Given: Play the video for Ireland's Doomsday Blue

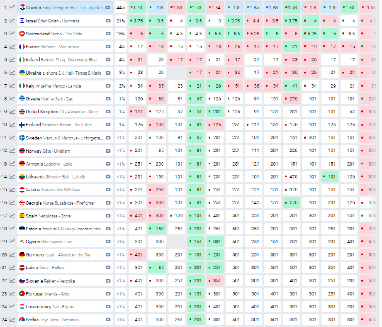Looking at the screenshot, I should pyautogui.click(x=108, y=60).
